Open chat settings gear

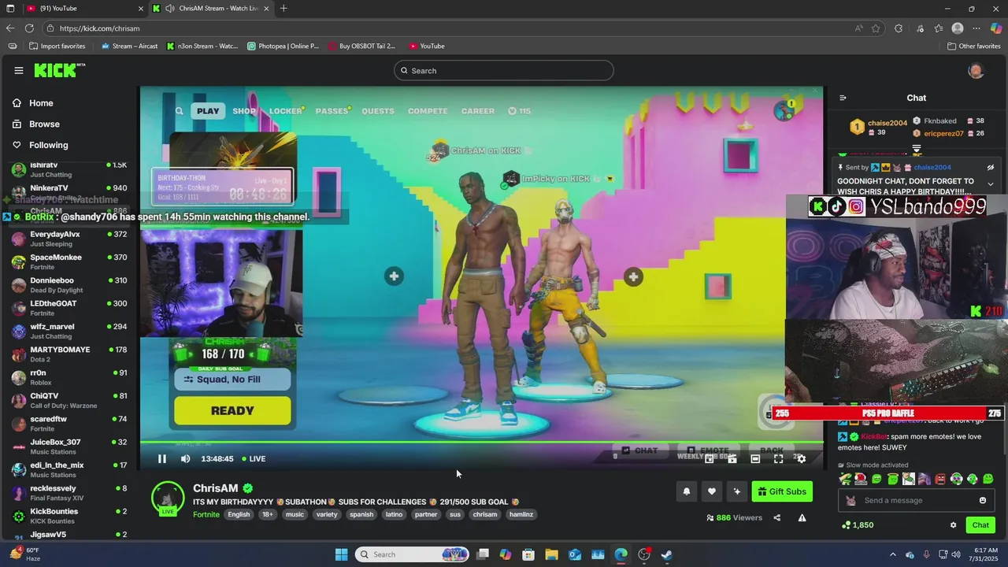tap(953, 525)
